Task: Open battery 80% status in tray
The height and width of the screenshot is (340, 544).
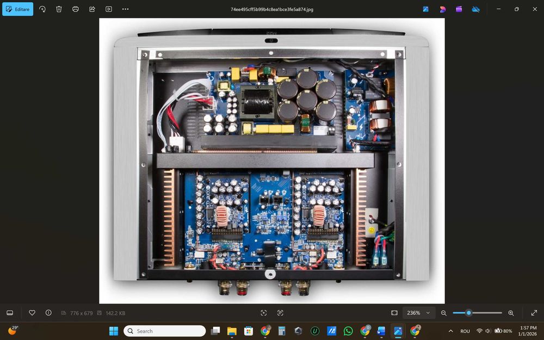Action: click(x=503, y=331)
